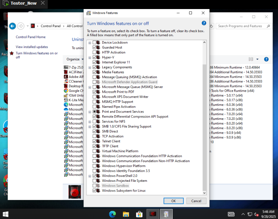Check the Windows Hypervisor Platform feature
The image size is (278, 219).
94,166
